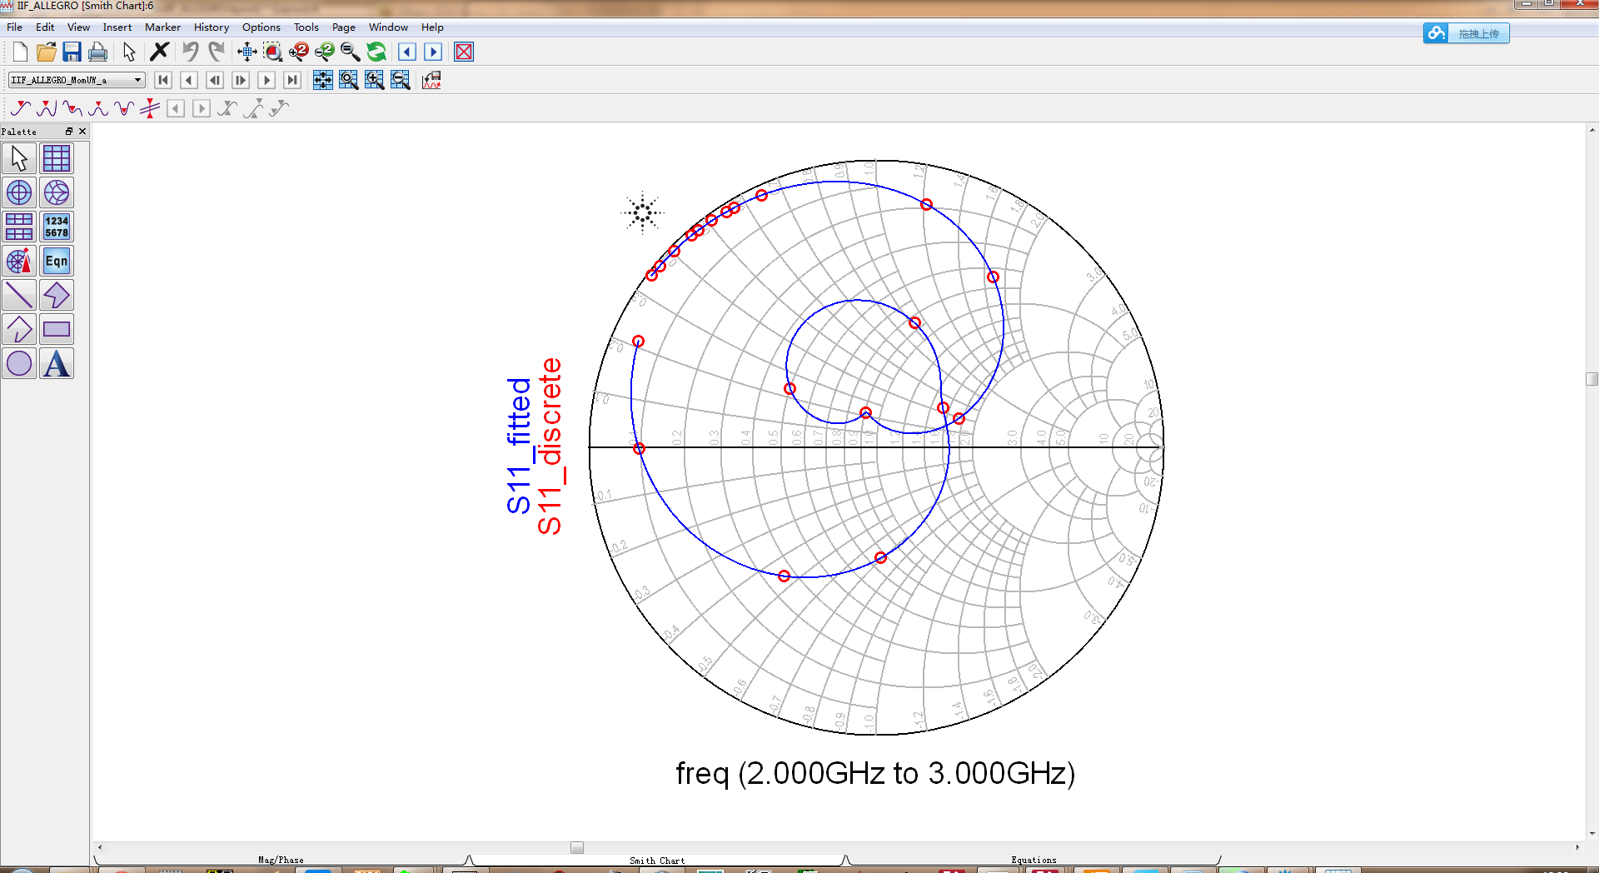Open the Tools menu
The width and height of the screenshot is (1599, 873).
pos(306,27)
